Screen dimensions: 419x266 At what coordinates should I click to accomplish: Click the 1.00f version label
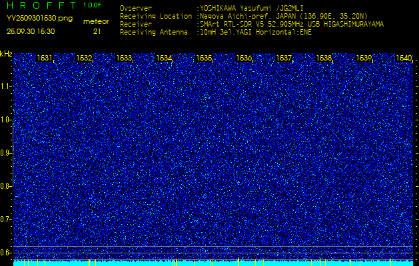tap(93, 5)
